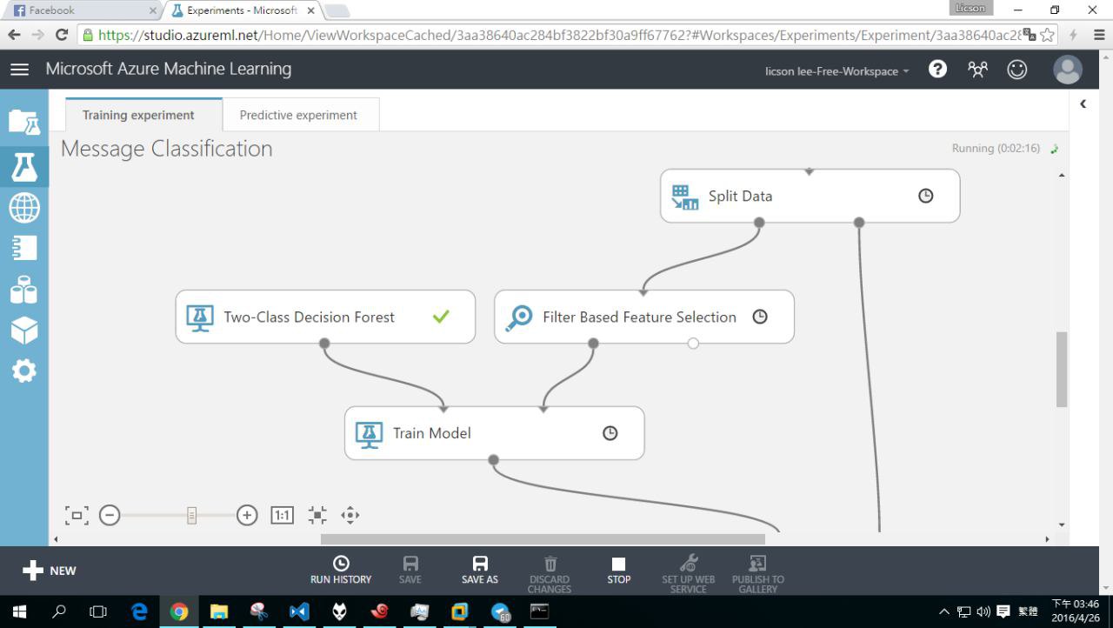This screenshot has width=1113, height=628.
Task: Click the canvas vertical scrollbar thumb
Action: click(1062, 369)
